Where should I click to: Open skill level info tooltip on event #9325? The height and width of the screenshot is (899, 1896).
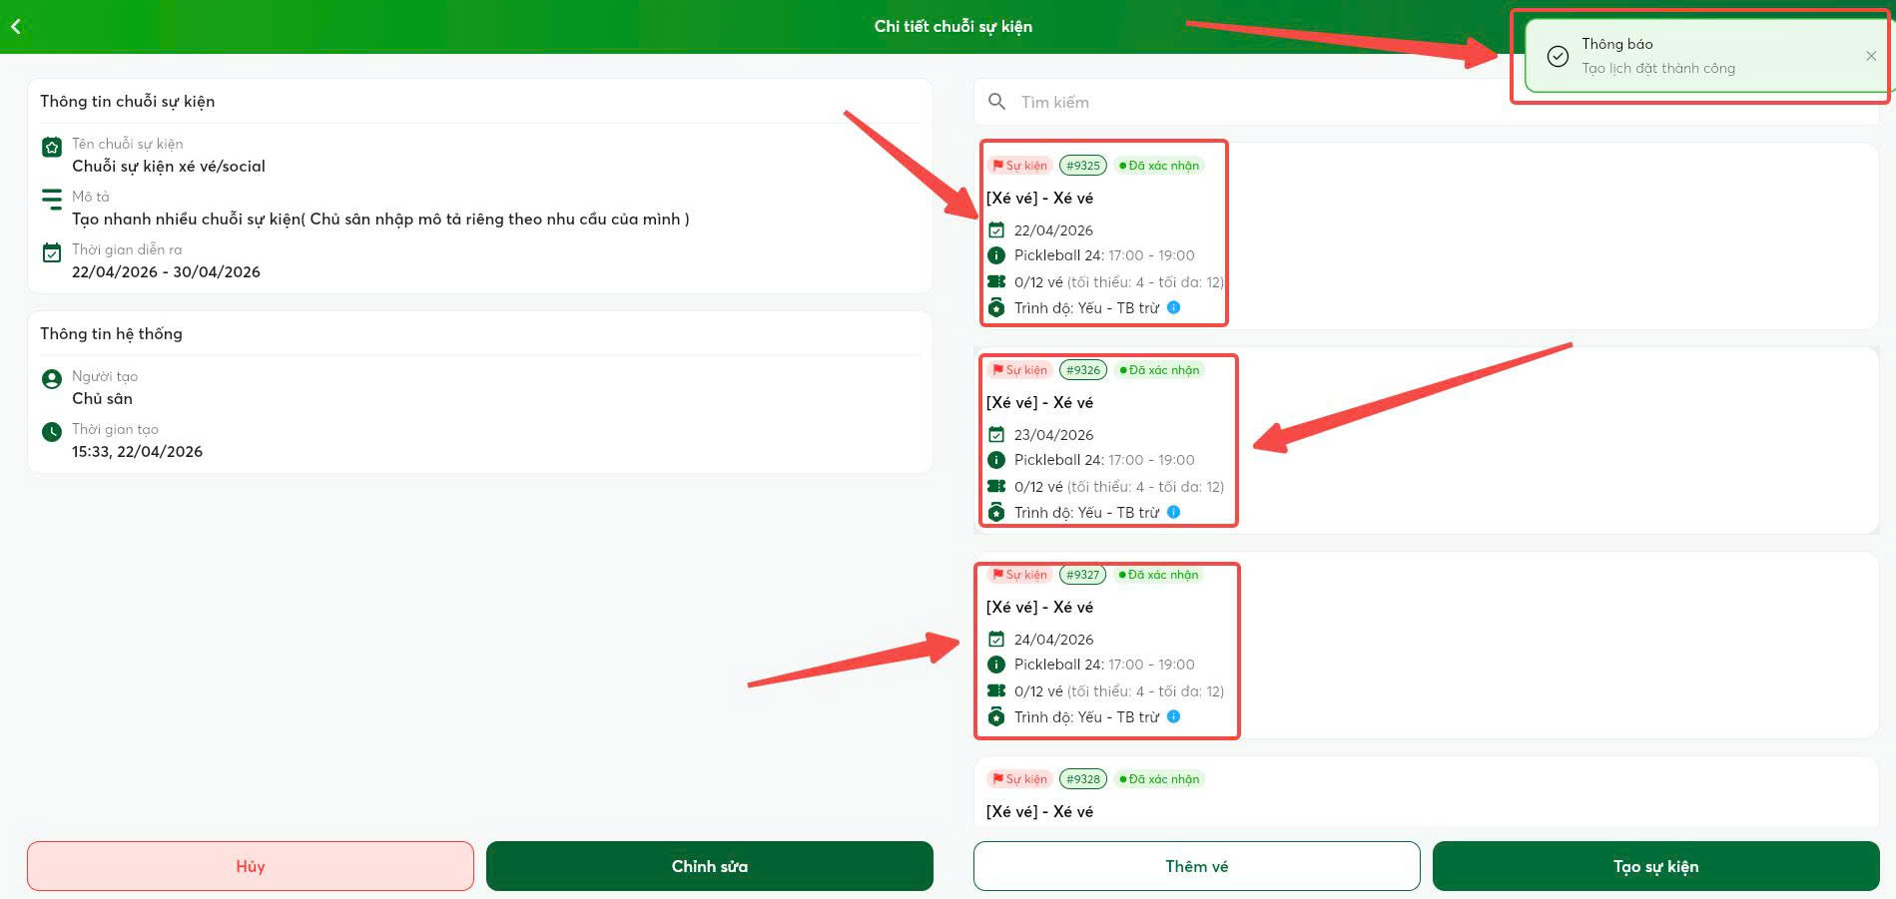(1174, 307)
